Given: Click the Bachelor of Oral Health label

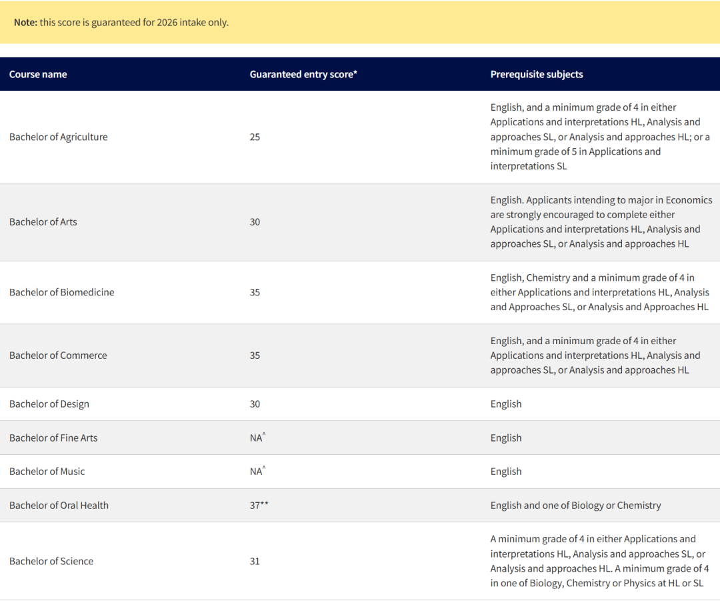Looking at the screenshot, I should click(x=59, y=506).
